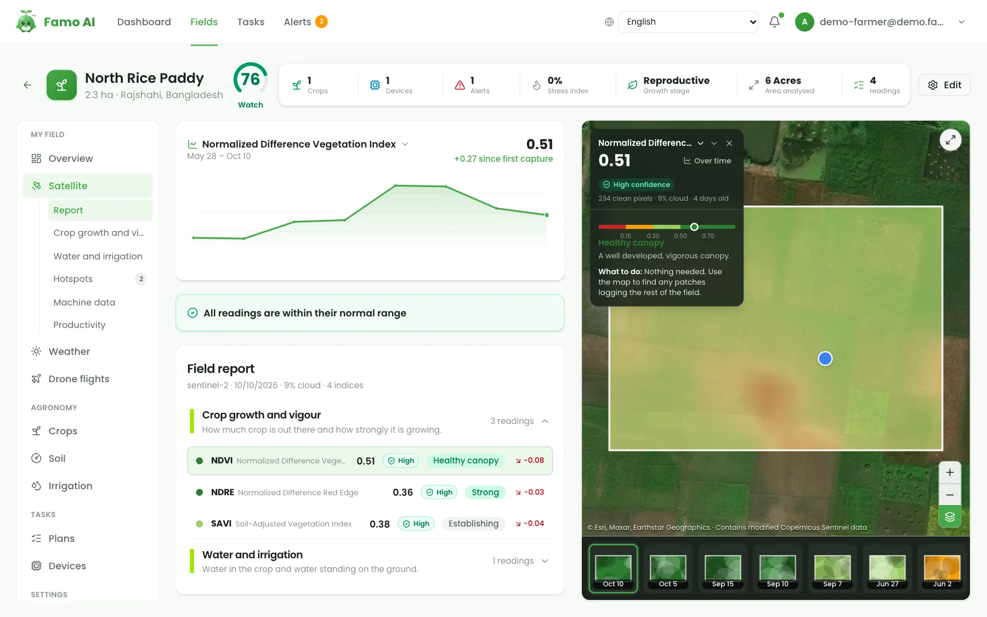Click the blue marker on the map
987x617 pixels.
pos(825,359)
